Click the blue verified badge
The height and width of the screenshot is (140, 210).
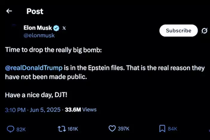(x=56, y=28)
